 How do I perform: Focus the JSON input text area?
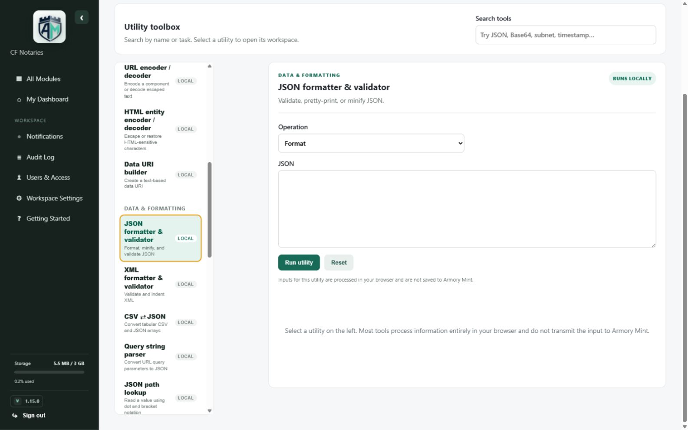point(467,209)
